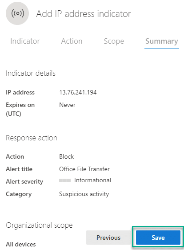Click the IP address value 13.76.241.194

[78, 92]
